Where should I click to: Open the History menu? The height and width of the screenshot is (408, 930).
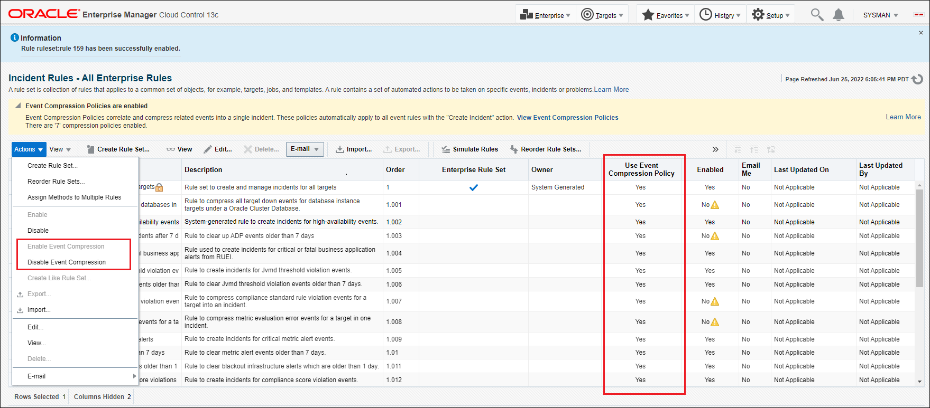pyautogui.click(x=720, y=15)
